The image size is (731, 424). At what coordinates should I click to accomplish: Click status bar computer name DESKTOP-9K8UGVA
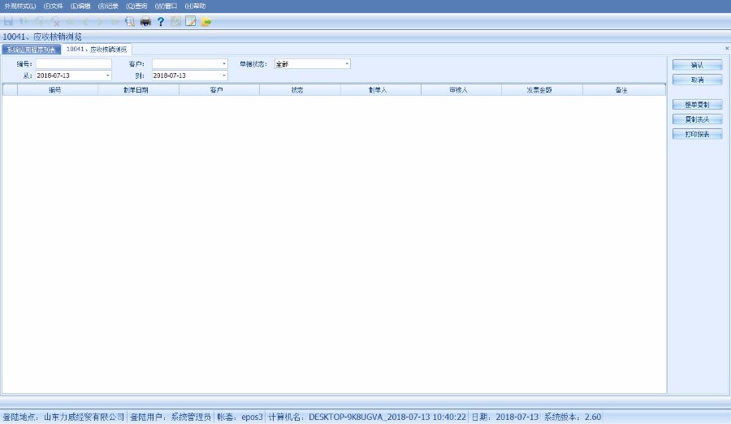coord(346,417)
